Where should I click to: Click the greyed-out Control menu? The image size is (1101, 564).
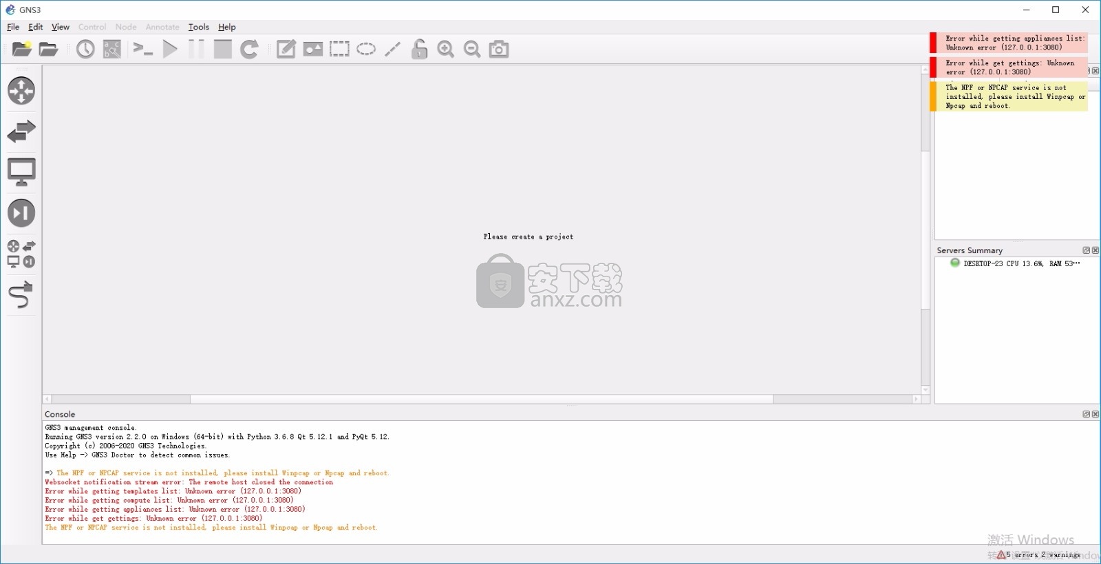pyautogui.click(x=92, y=27)
